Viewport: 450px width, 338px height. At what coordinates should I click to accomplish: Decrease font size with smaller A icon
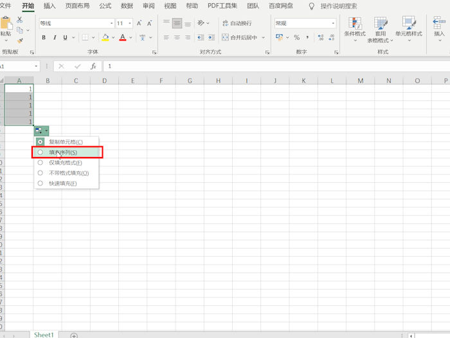tap(150, 23)
